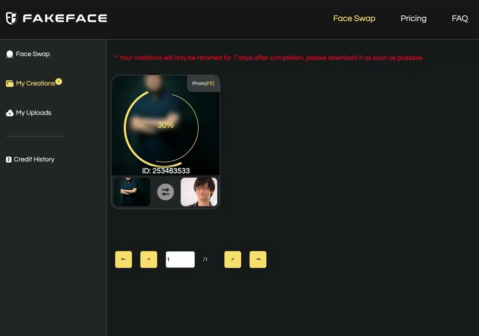479x336 pixels.
Task: Click the My Uploads cloud icon
Action: tap(10, 113)
